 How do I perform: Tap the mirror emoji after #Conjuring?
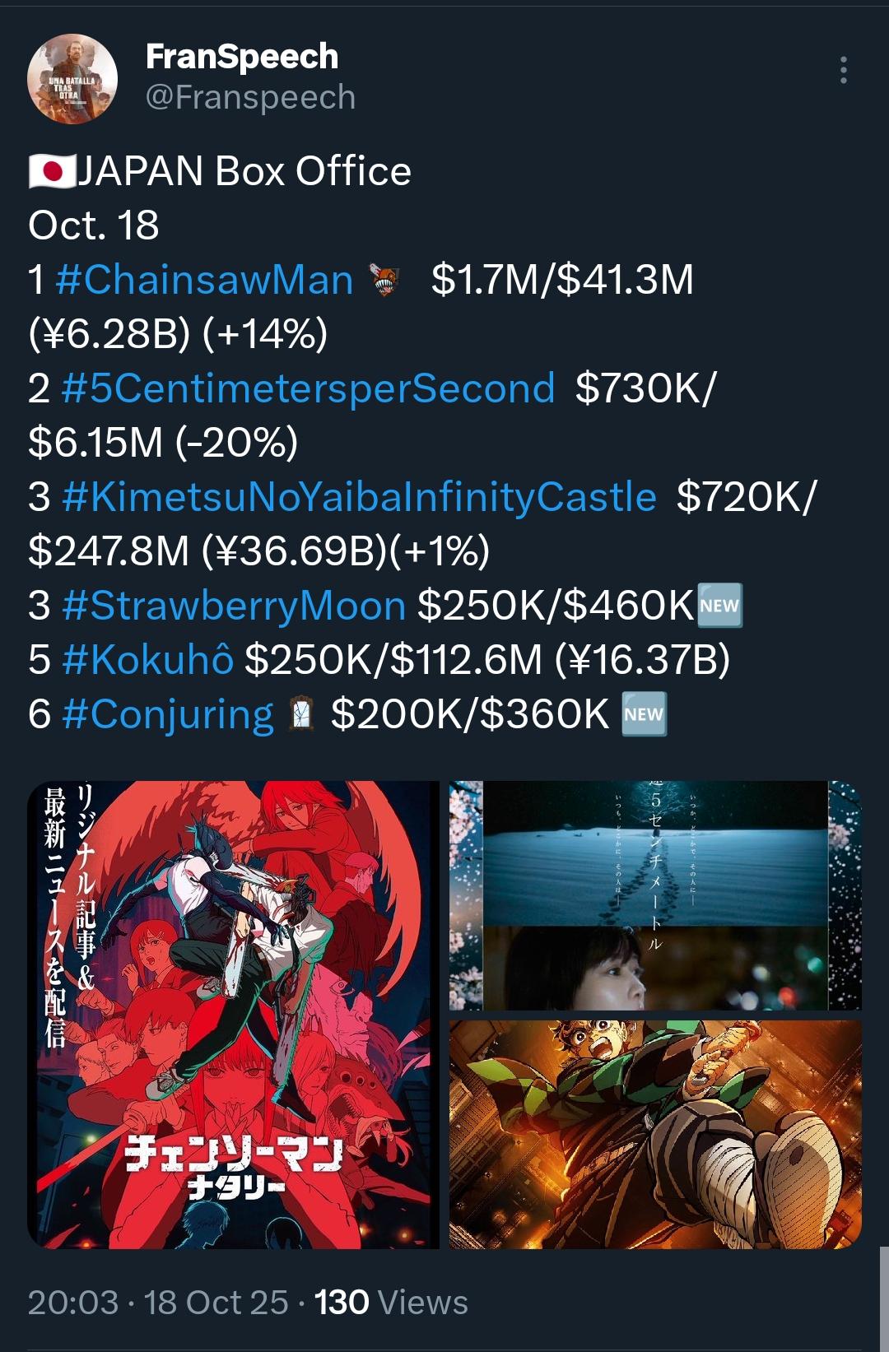(302, 713)
